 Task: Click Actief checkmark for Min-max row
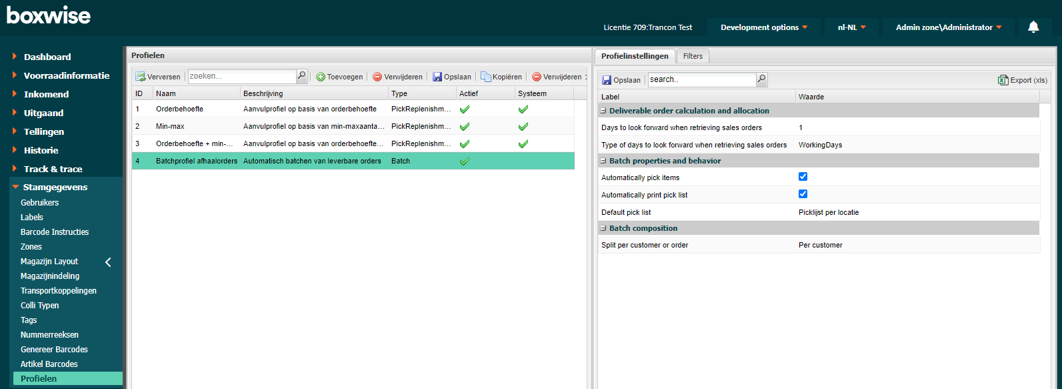click(465, 126)
